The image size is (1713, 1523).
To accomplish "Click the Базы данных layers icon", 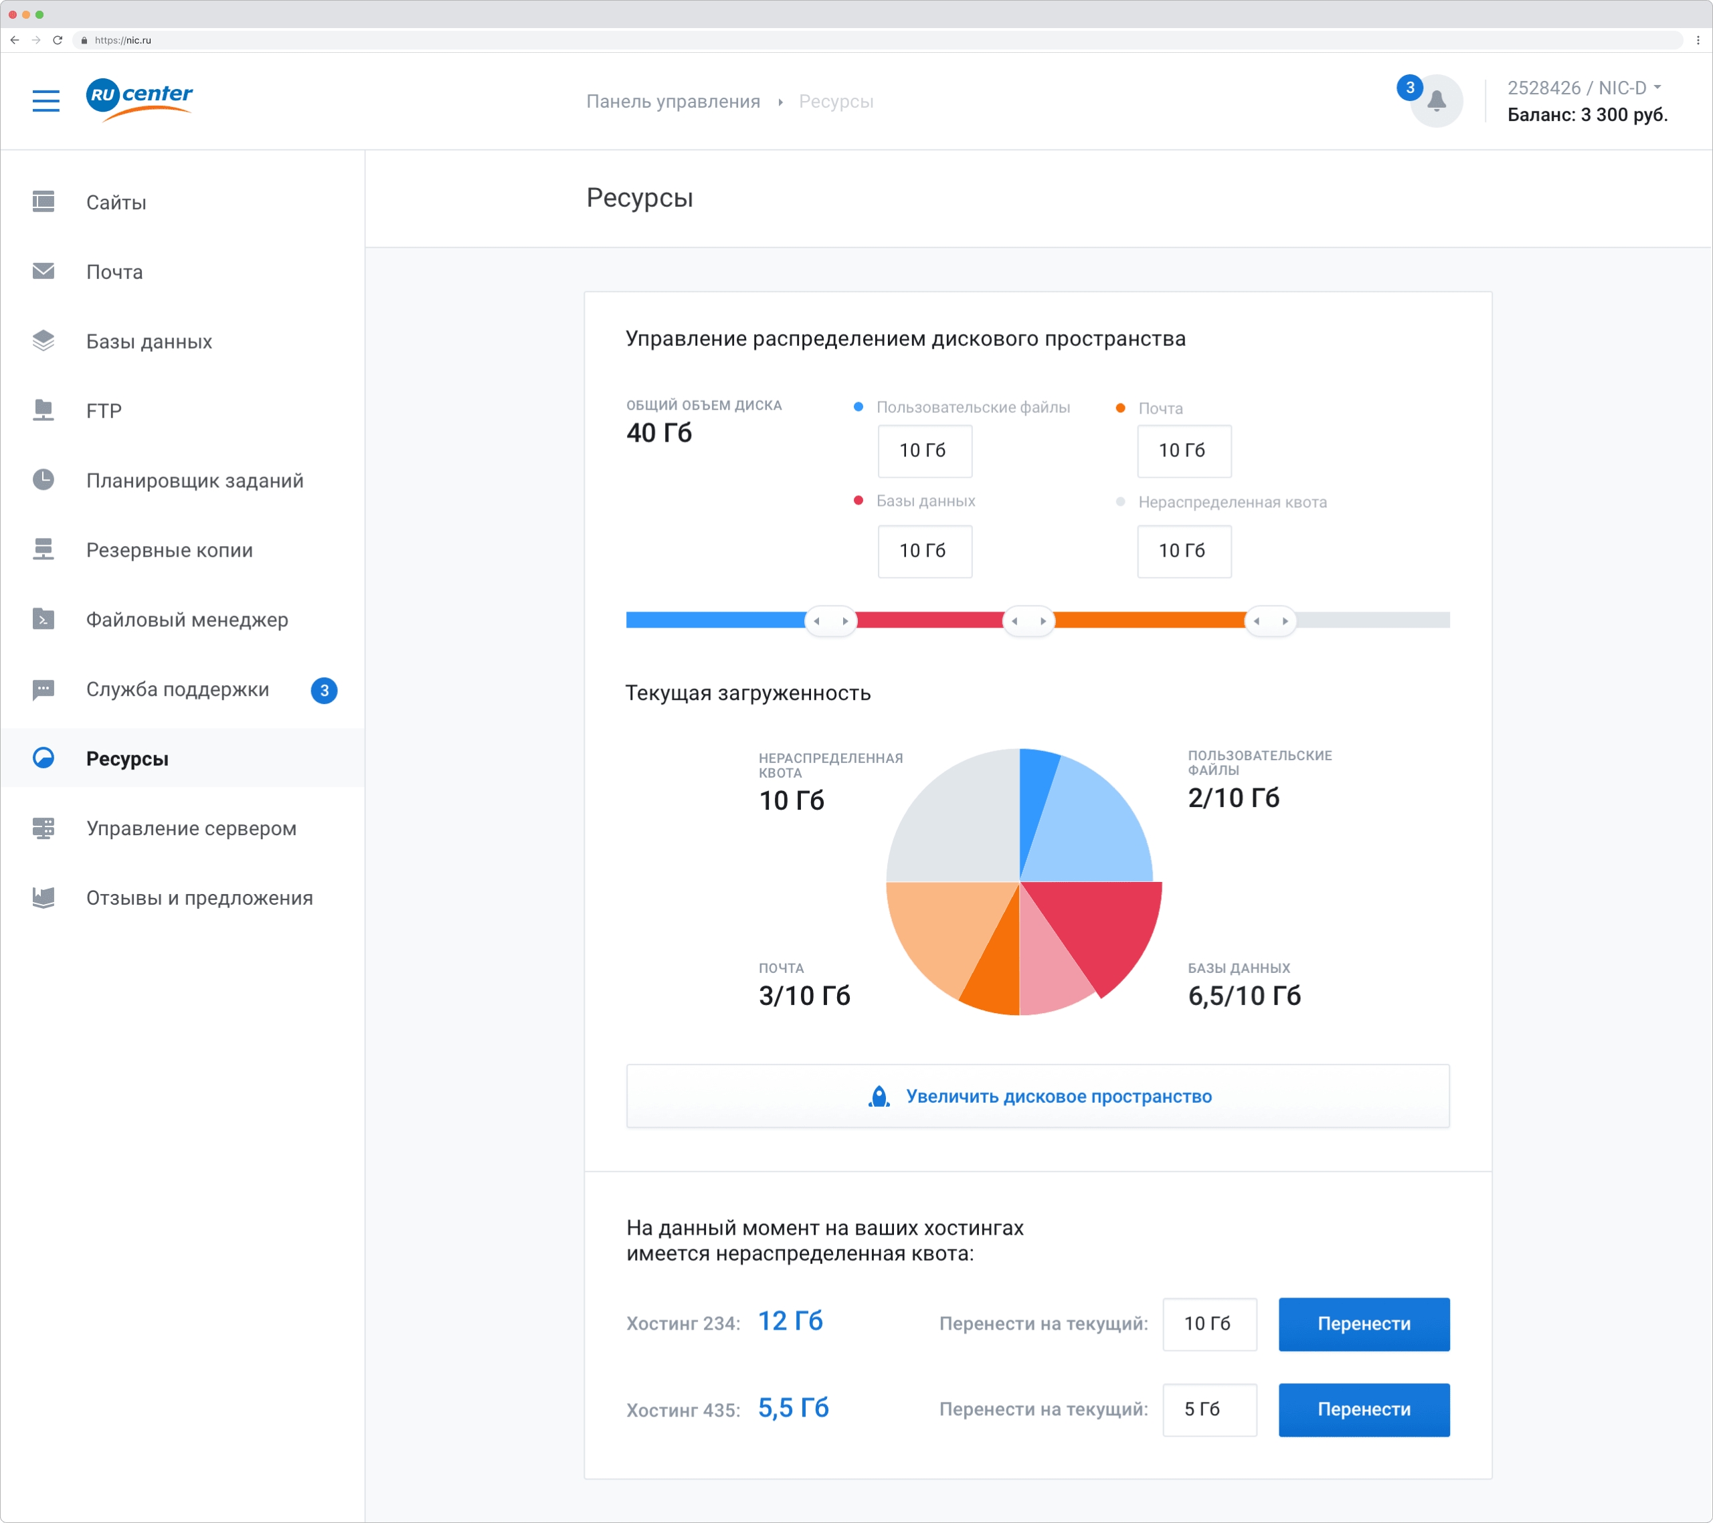I will (43, 341).
